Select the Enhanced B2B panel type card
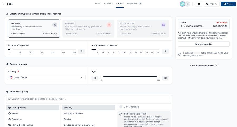Viewport: 237px width, 127px height. coord(143,29)
